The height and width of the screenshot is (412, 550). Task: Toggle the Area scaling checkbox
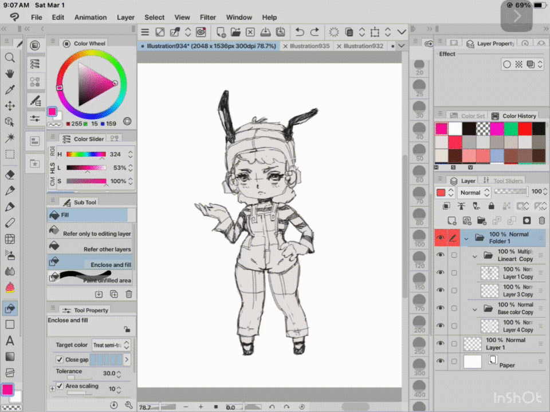click(x=60, y=386)
